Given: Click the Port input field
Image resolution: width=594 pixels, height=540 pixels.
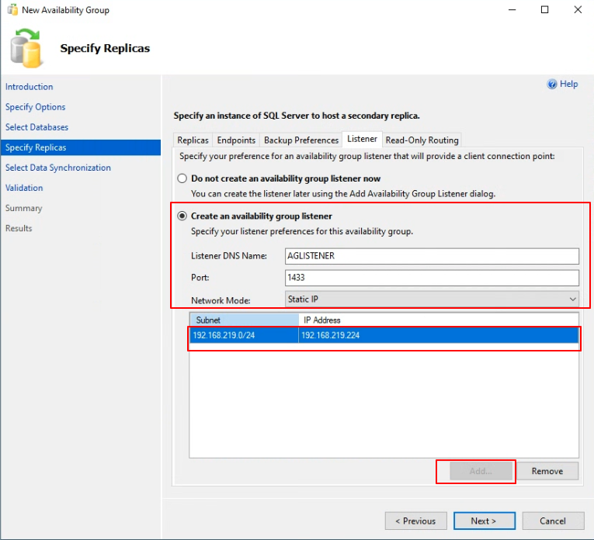Looking at the screenshot, I should click(x=432, y=278).
